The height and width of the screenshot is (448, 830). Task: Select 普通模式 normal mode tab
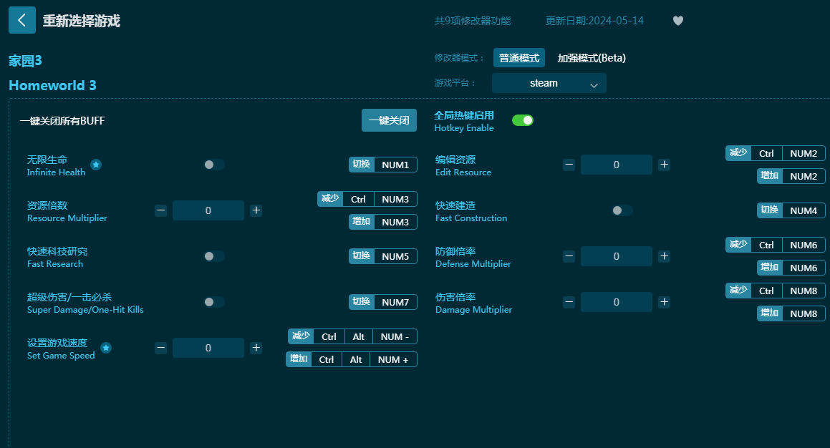click(x=518, y=58)
